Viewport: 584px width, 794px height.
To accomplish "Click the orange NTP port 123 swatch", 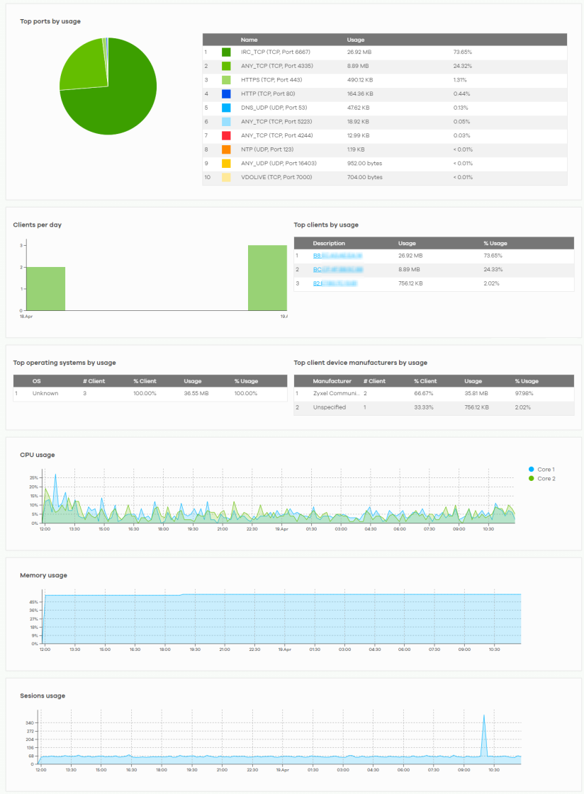I will [x=226, y=149].
